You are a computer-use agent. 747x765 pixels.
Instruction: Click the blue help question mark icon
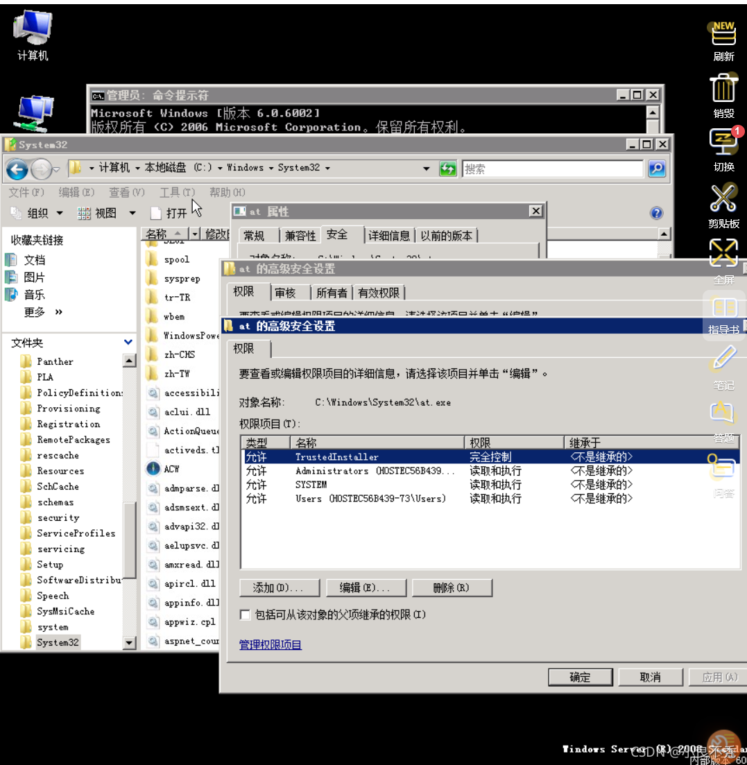tap(656, 214)
